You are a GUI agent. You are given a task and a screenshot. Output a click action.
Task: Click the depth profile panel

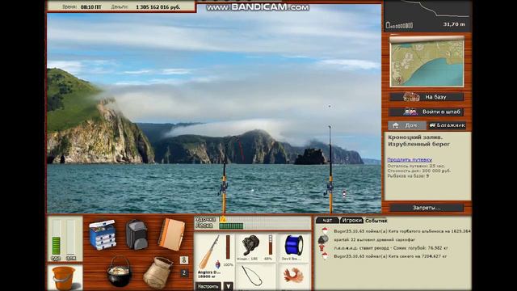pyautogui.click(x=427, y=16)
